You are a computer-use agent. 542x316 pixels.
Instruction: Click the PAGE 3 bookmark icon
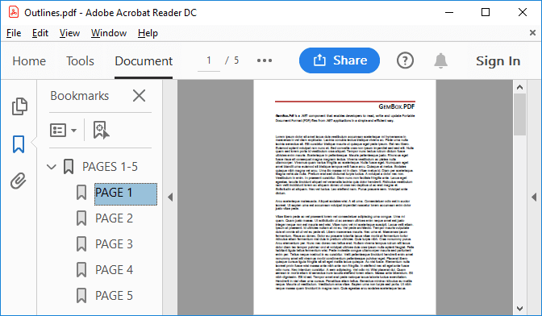coord(81,244)
